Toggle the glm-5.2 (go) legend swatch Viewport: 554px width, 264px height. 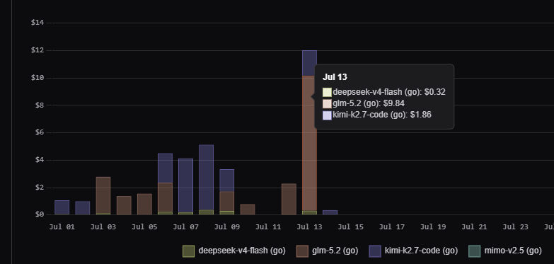(302, 251)
